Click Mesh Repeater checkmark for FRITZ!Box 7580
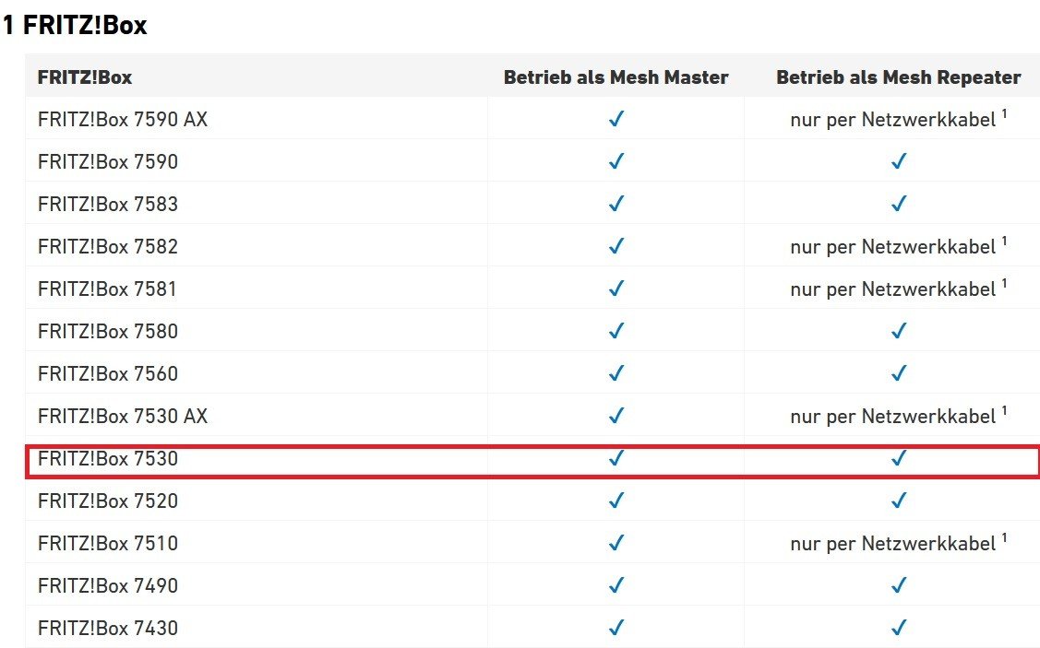The width and height of the screenshot is (1040, 648). tap(899, 331)
